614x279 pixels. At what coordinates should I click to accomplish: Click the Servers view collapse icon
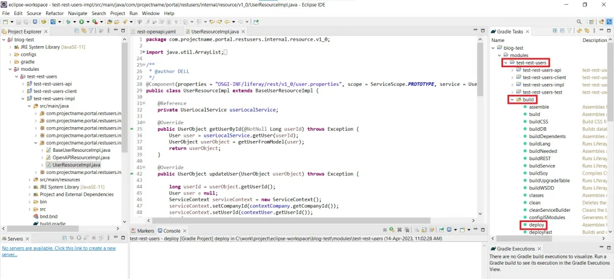tap(65, 238)
